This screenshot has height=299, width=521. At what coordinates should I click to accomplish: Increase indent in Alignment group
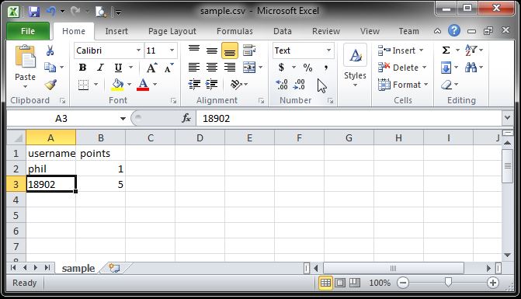[x=212, y=85]
